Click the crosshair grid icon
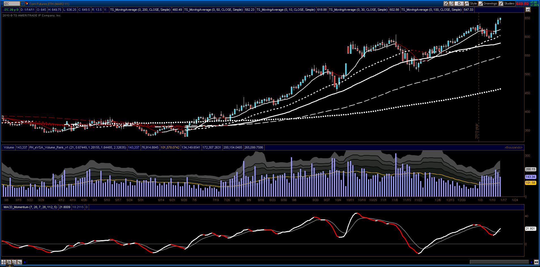Screen dimensions: 540x267 click(4, 262)
